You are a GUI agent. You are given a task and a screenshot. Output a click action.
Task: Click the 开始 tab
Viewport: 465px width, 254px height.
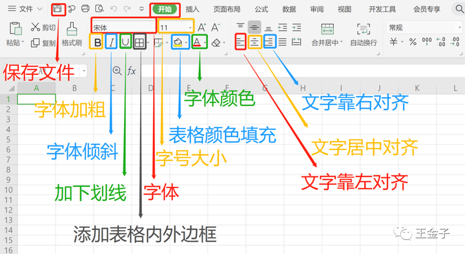165,10
